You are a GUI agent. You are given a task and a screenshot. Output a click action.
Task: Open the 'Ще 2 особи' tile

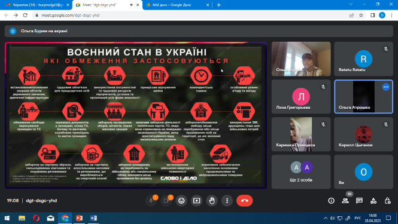coord(301,172)
